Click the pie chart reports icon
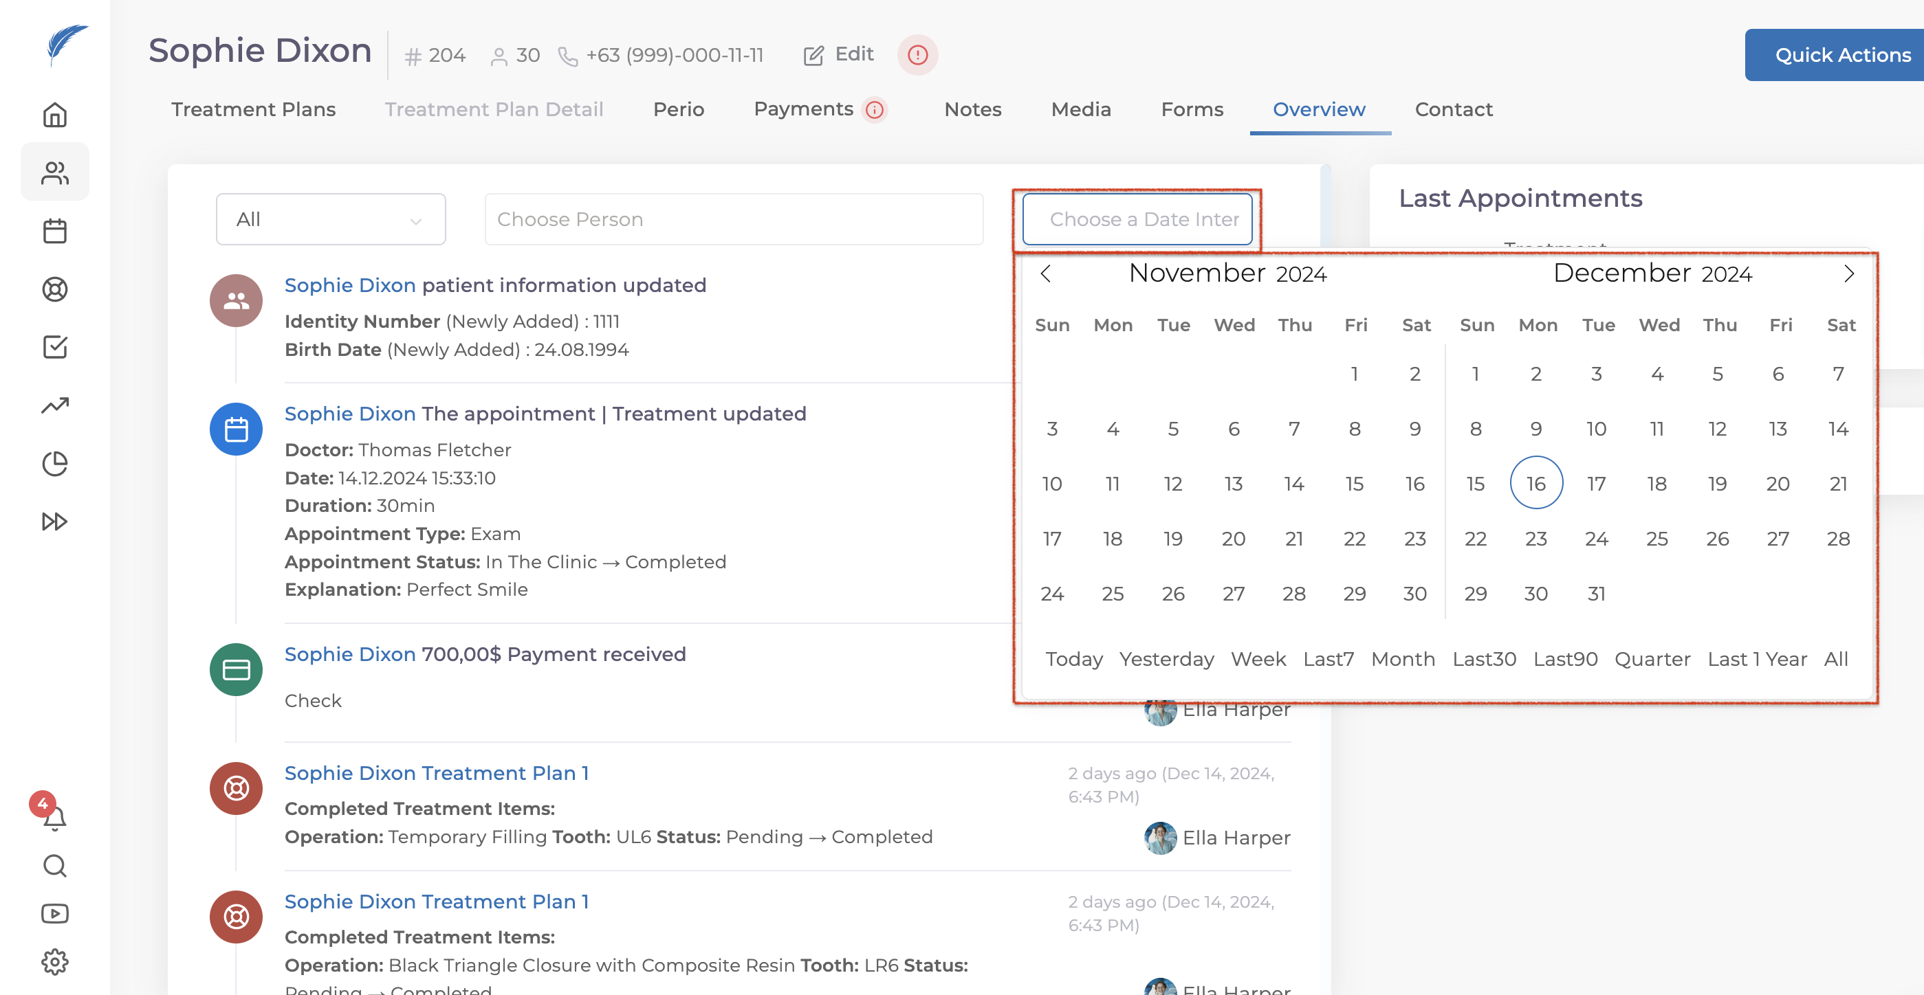Screen dimensions: 1924x995 pos(54,464)
